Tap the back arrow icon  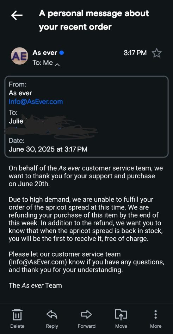click(x=17, y=15)
